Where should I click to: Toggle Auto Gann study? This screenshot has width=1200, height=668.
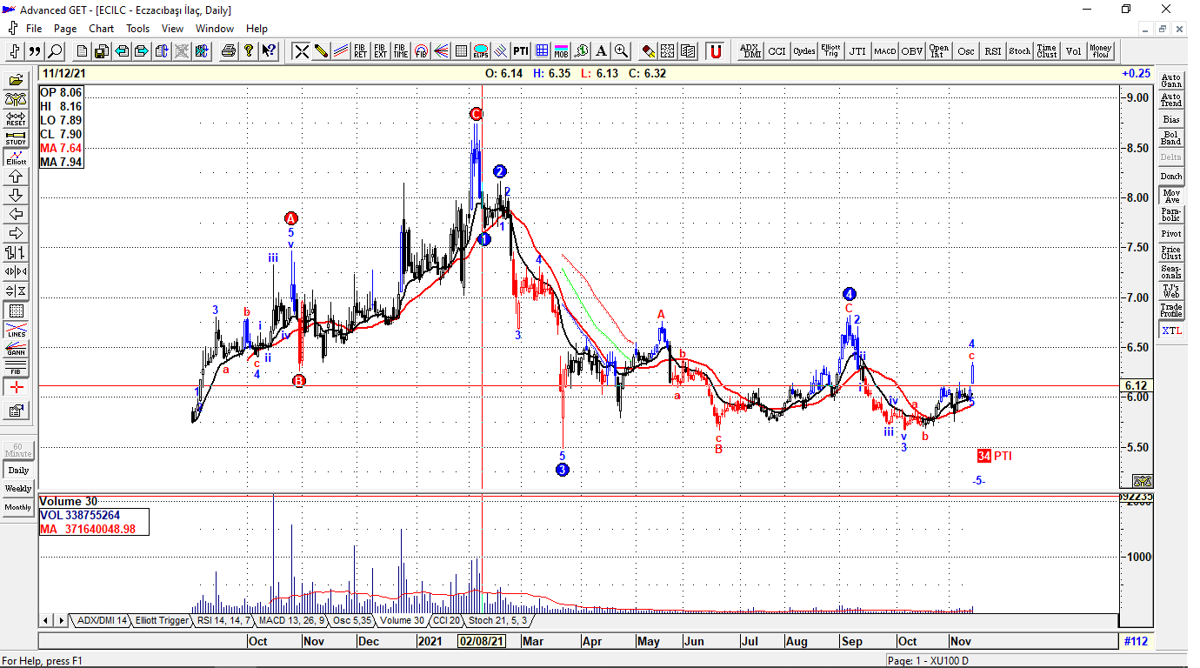(1171, 81)
